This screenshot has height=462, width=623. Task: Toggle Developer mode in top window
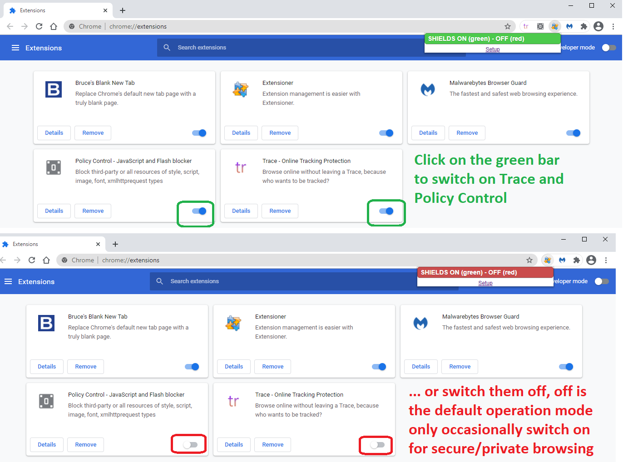tap(609, 48)
